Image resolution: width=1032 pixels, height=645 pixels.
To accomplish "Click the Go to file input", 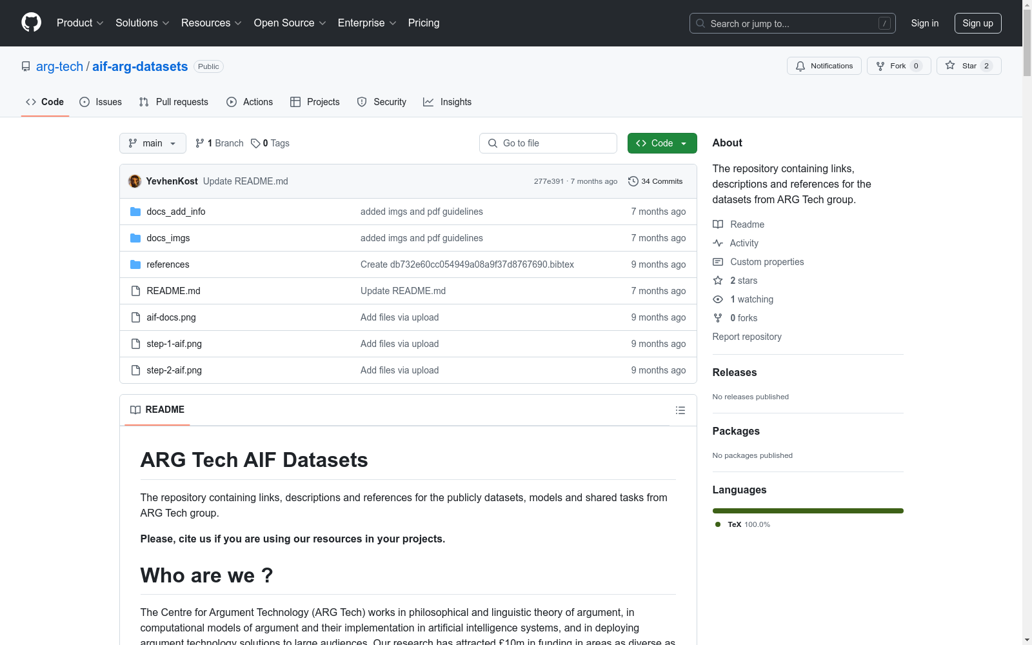I will point(548,143).
